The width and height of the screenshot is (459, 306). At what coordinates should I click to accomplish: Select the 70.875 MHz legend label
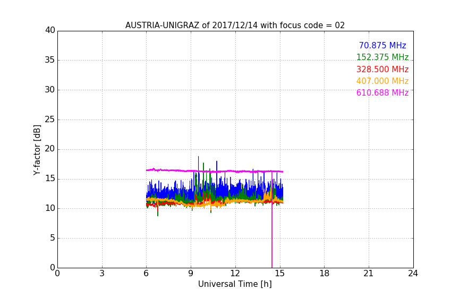click(x=382, y=45)
